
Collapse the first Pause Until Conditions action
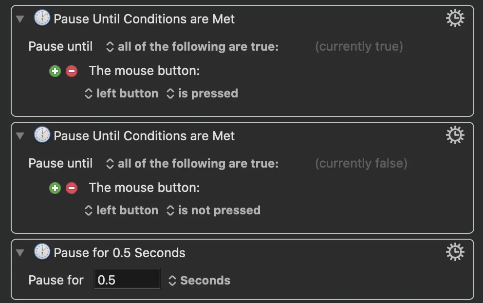pos(20,19)
